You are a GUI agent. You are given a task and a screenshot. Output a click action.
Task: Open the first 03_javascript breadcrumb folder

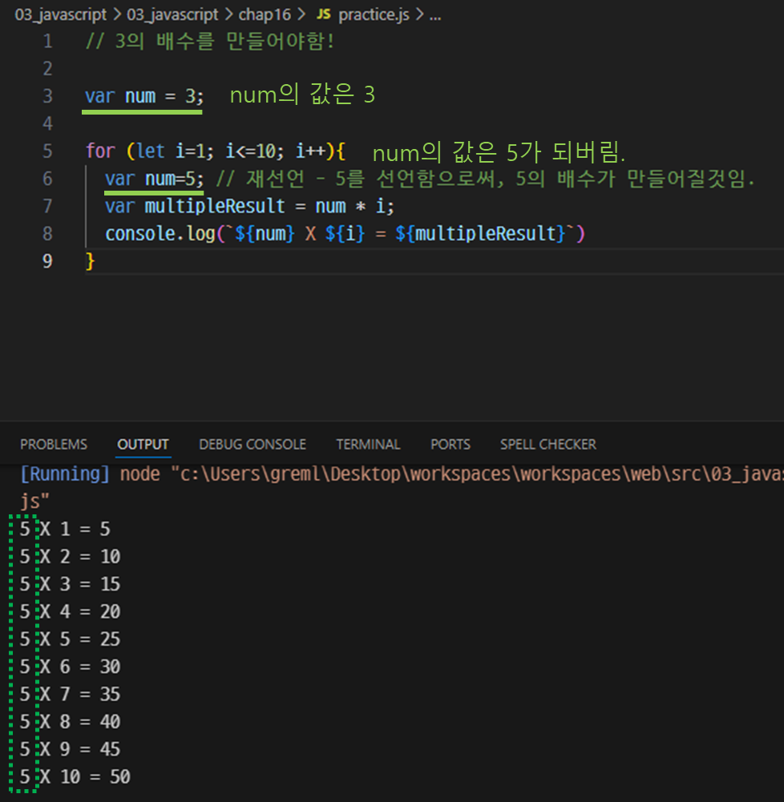coord(60,14)
